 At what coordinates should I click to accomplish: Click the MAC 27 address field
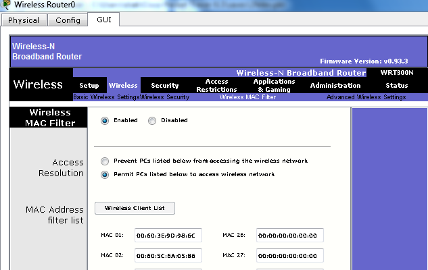click(289, 256)
